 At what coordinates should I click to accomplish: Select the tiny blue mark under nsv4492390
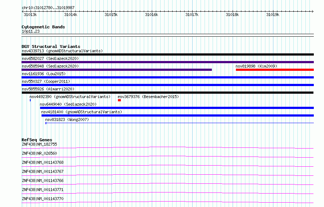[x=30, y=100]
